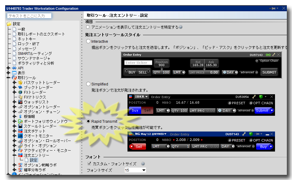Open the フォントサイズ dropdown
Viewport: 292px width, 180px height.
[144, 170]
